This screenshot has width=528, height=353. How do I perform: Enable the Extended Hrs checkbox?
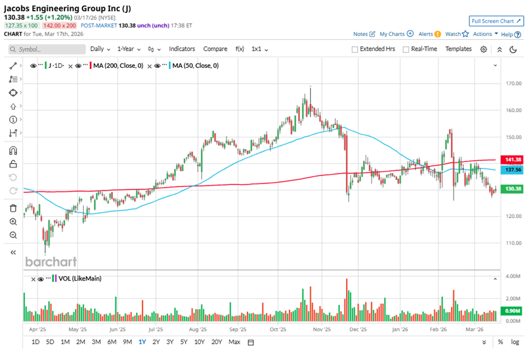[355, 50]
